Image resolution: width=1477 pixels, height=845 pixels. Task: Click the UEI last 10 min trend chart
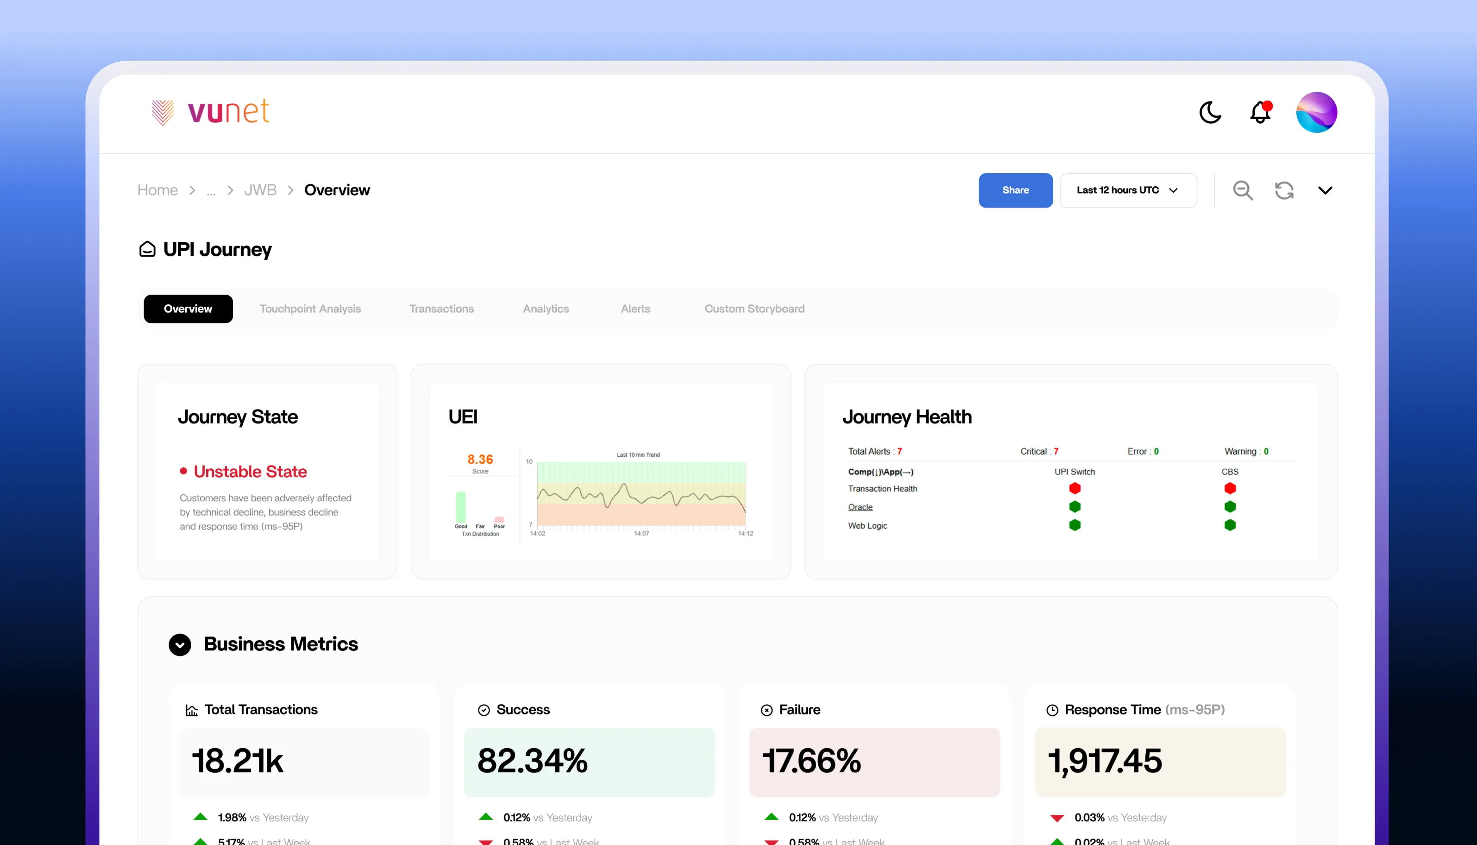[641, 493]
